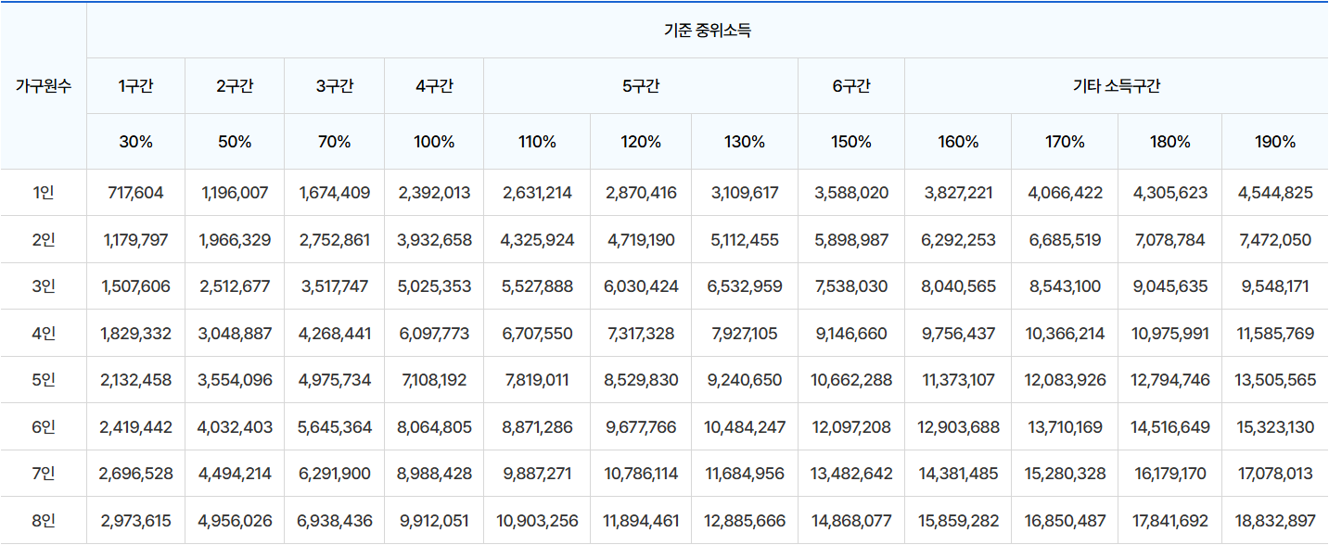Click the value 13,482,642

[x=851, y=474]
